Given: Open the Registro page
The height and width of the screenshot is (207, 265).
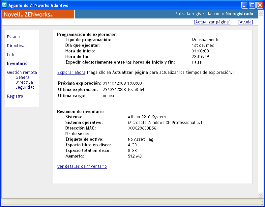Looking at the screenshot, I should [x=15, y=96].
